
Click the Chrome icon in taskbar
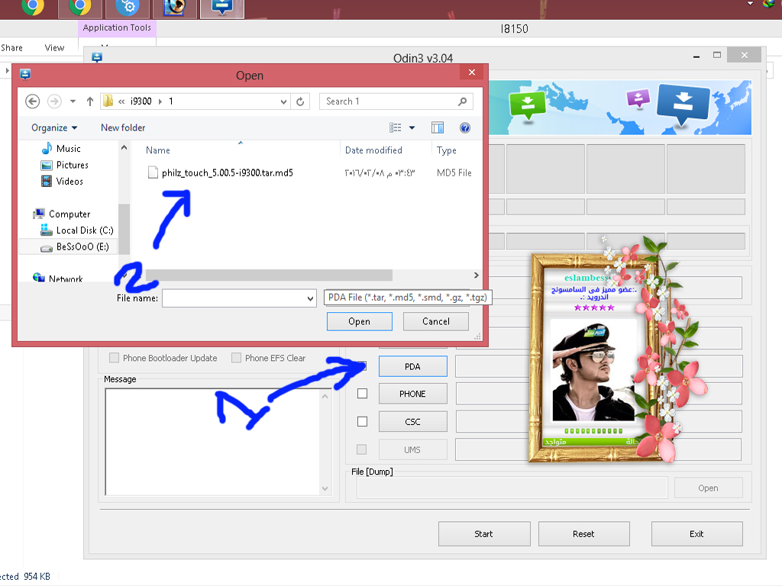[32, 6]
